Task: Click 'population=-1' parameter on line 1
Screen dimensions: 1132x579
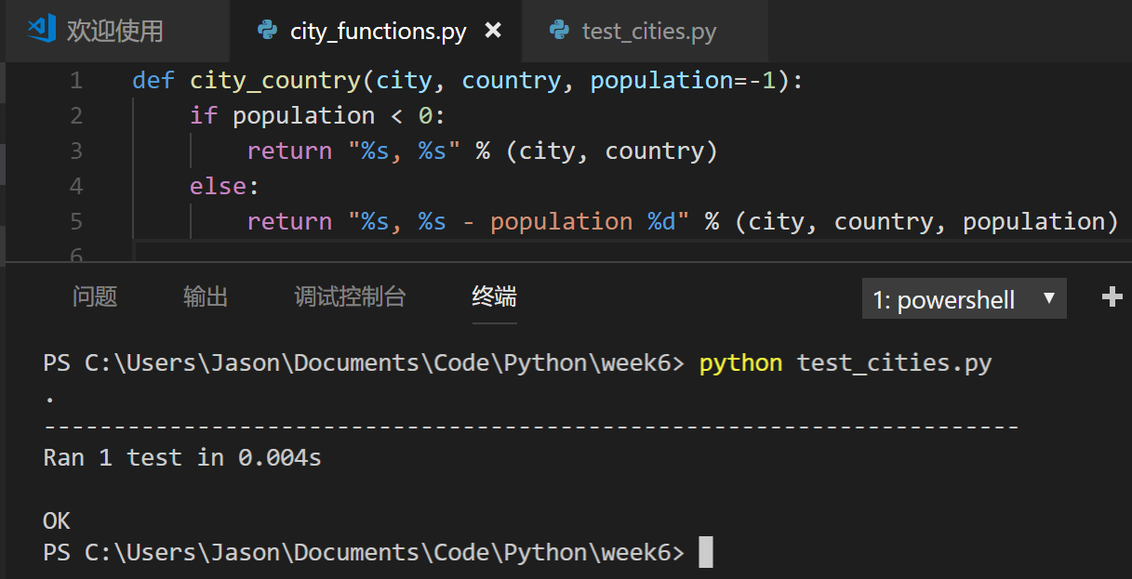Action: coord(683,82)
